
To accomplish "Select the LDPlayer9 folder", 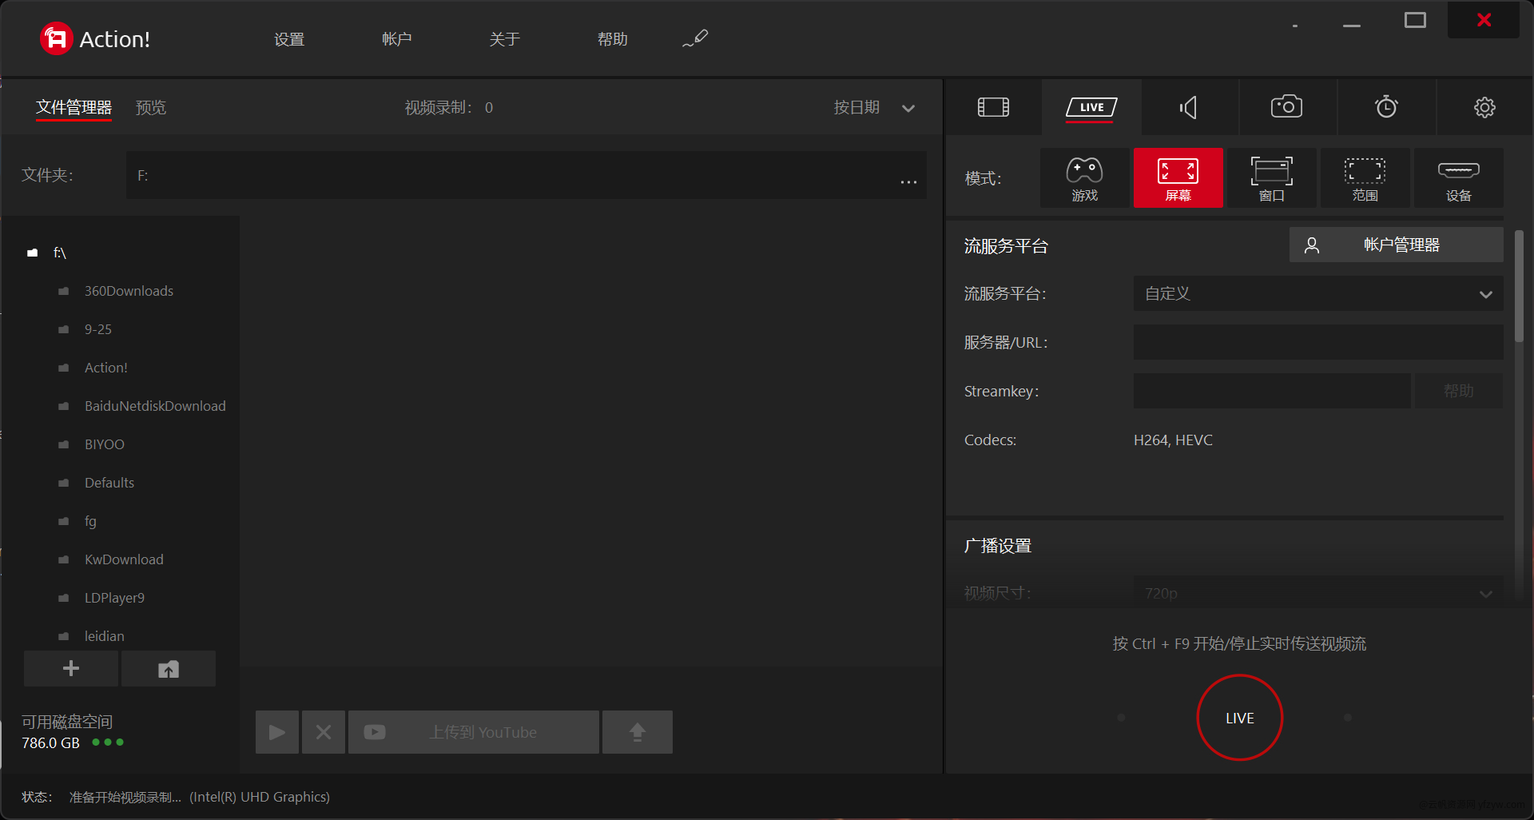I will click(x=114, y=598).
